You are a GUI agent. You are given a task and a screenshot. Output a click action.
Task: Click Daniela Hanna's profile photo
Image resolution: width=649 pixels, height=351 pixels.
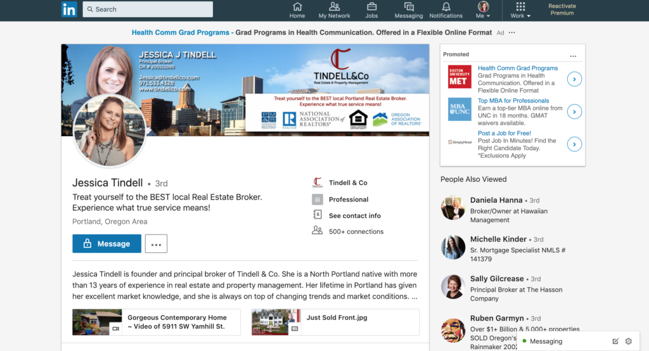tap(453, 208)
